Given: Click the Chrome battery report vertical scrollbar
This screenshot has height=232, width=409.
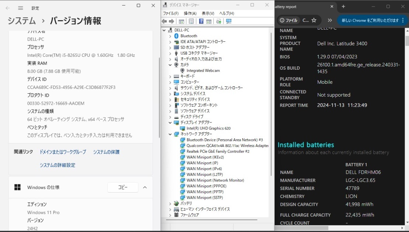Looking at the screenshot, I should (x=407, y=41).
